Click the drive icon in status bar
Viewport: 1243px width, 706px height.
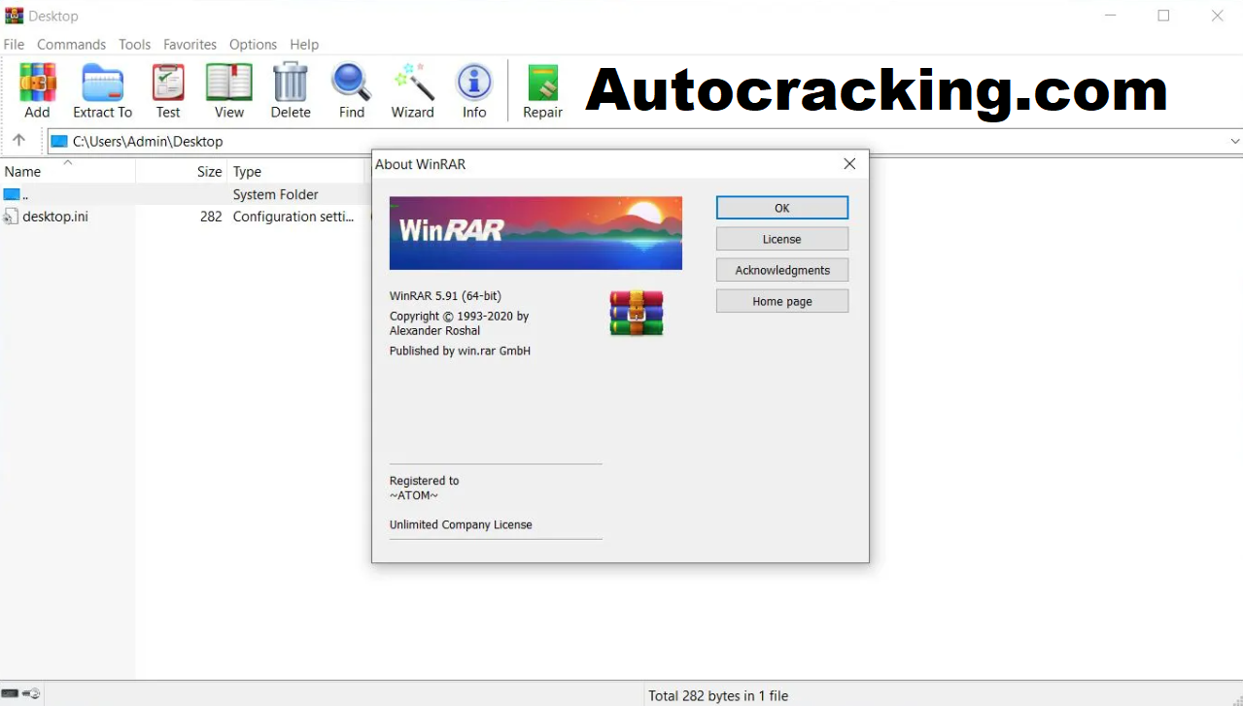click(x=10, y=694)
